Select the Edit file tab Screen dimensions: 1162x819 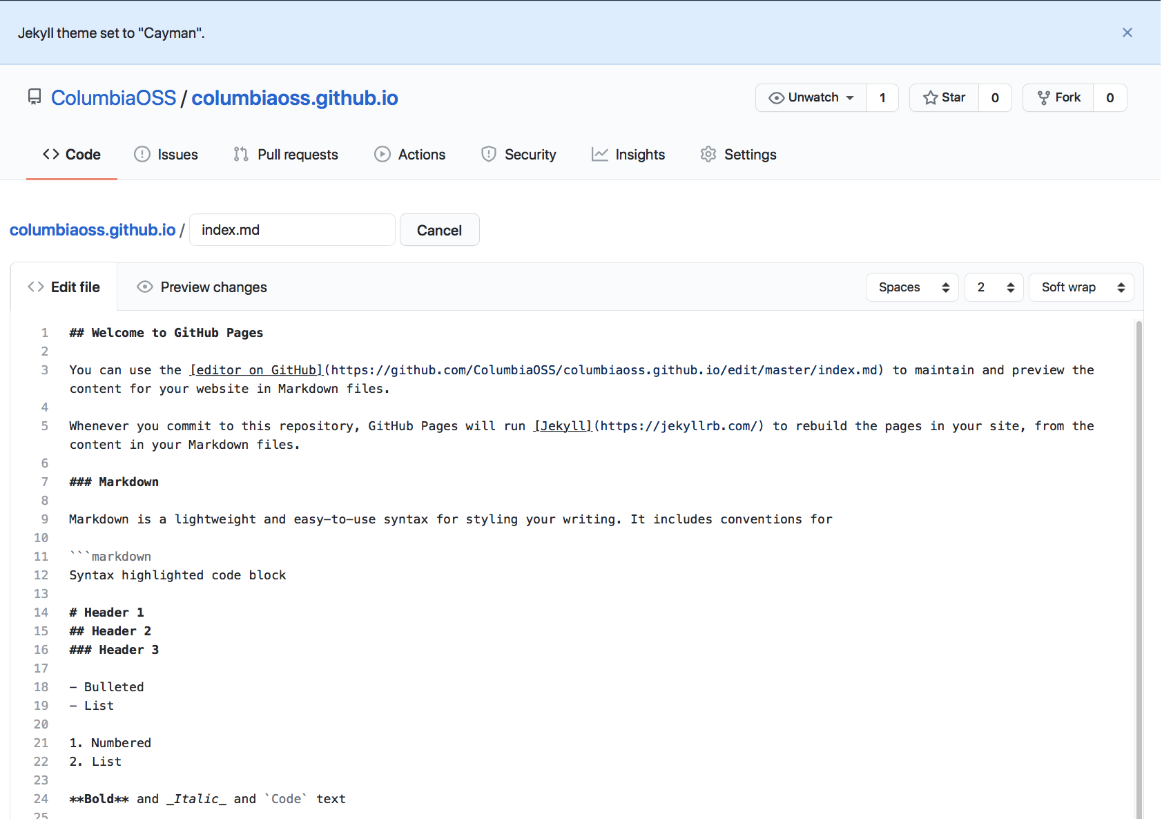(x=64, y=287)
